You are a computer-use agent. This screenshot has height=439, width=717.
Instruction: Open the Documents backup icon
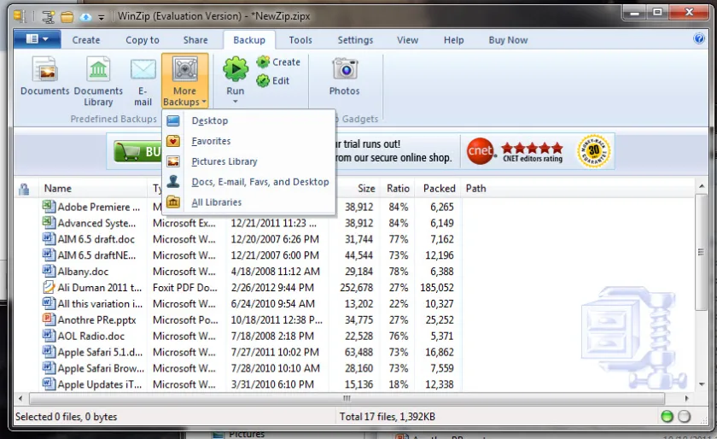point(44,75)
